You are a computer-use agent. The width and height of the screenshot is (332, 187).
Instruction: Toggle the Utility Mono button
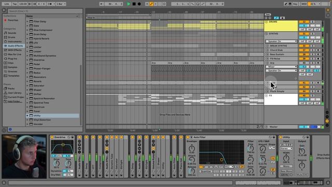point(286,166)
